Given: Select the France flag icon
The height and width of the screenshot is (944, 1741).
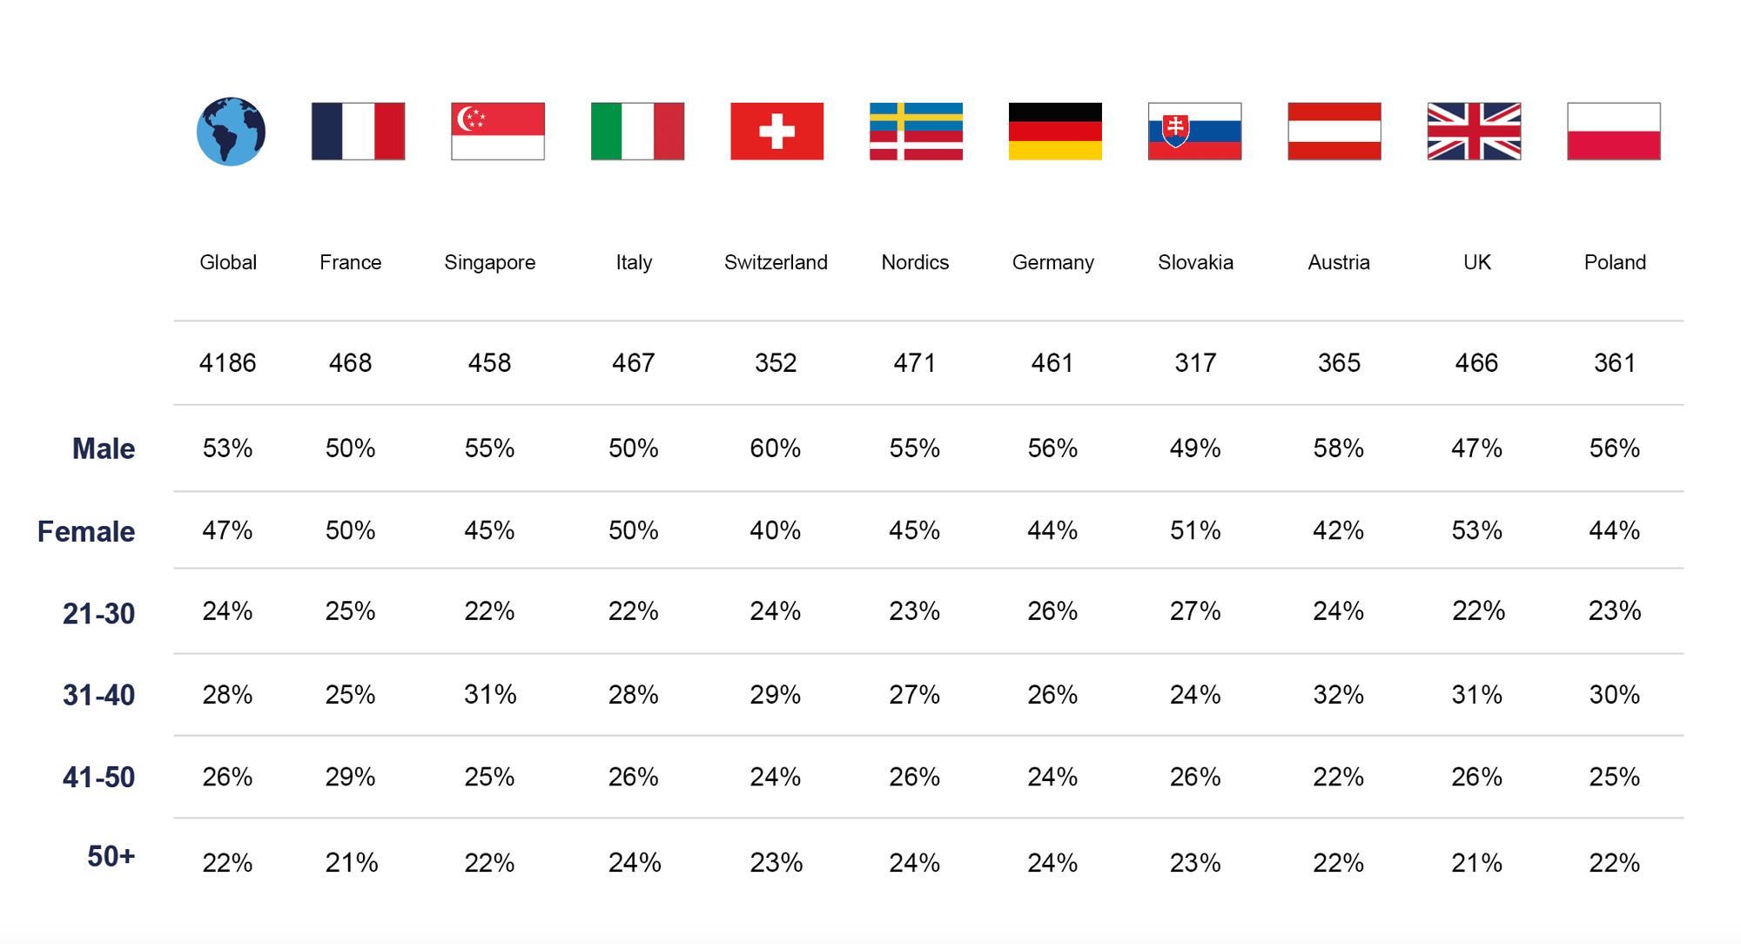Looking at the screenshot, I should (359, 131).
